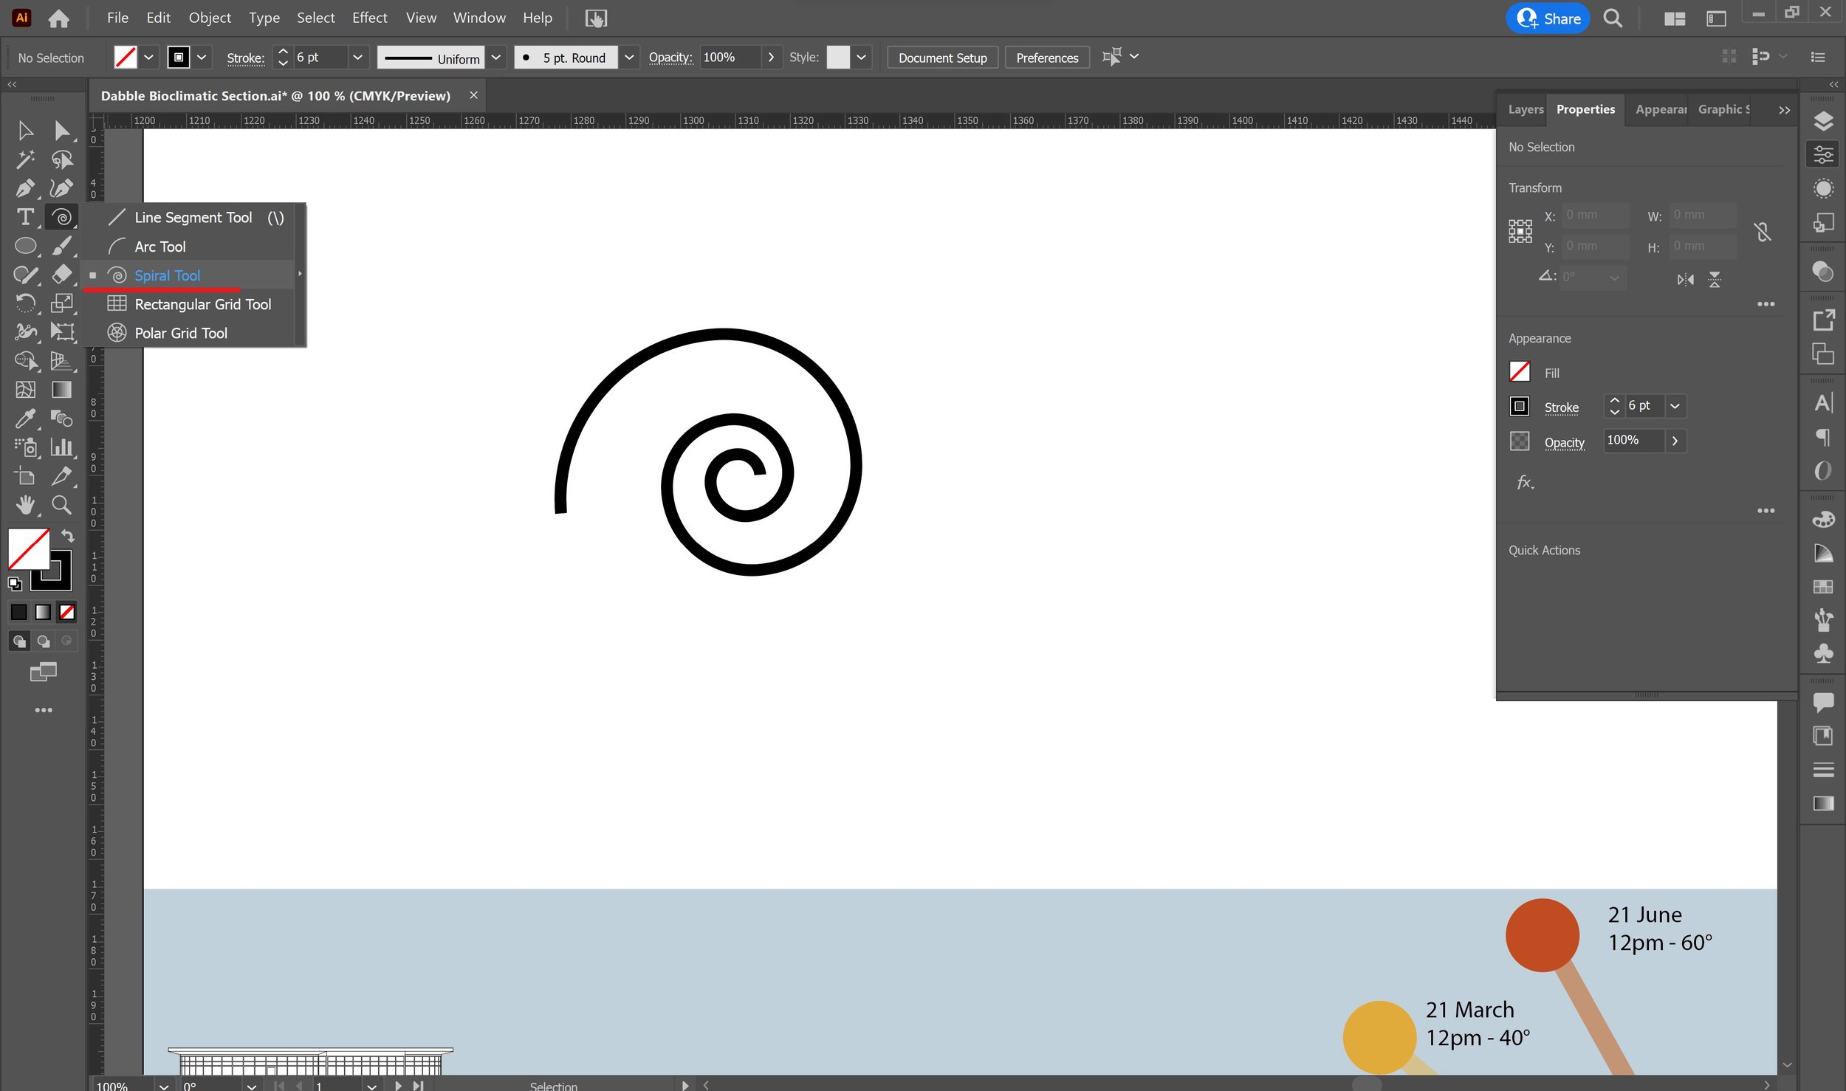Pick the Eraser tool

pos(62,275)
